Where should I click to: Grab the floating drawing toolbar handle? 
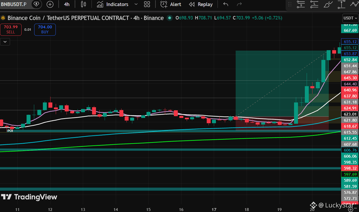[x=290, y=4]
